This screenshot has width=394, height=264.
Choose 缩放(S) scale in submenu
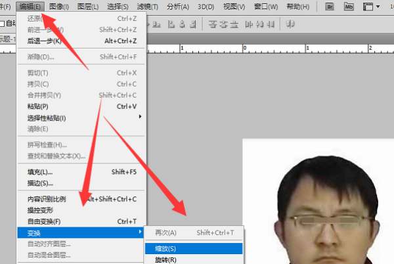pyautogui.click(x=194, y=249)
